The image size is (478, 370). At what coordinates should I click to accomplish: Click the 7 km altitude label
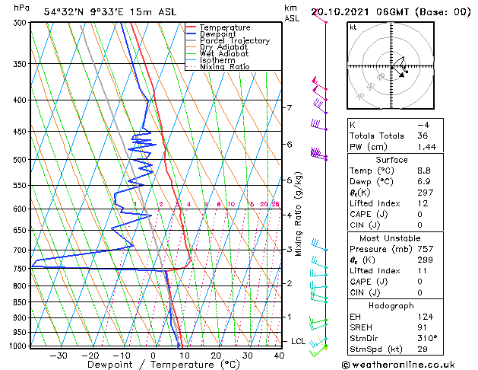[x=289, y=108]
